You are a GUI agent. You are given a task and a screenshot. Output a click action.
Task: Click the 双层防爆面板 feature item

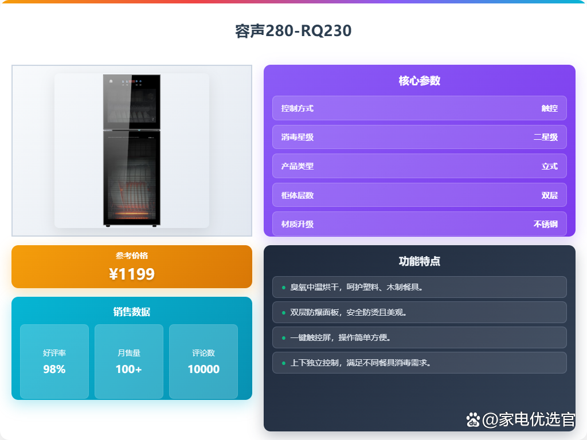click(x=419, y=312)
